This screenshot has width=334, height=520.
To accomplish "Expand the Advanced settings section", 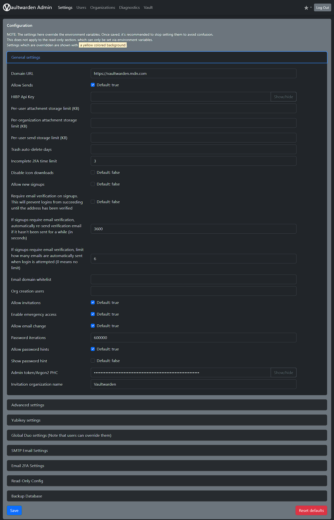I will (28, 405).
